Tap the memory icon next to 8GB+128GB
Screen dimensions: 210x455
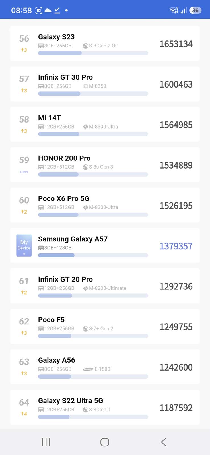(x=41, y=248)
